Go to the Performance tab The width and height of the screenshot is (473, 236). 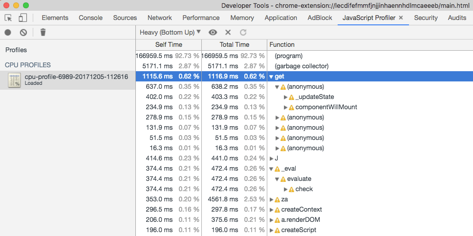click(201, 18)
